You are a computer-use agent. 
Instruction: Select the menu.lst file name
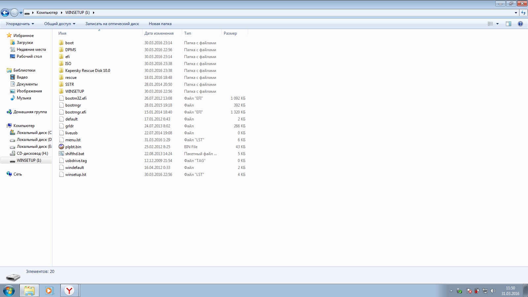(x=73, y=140)
